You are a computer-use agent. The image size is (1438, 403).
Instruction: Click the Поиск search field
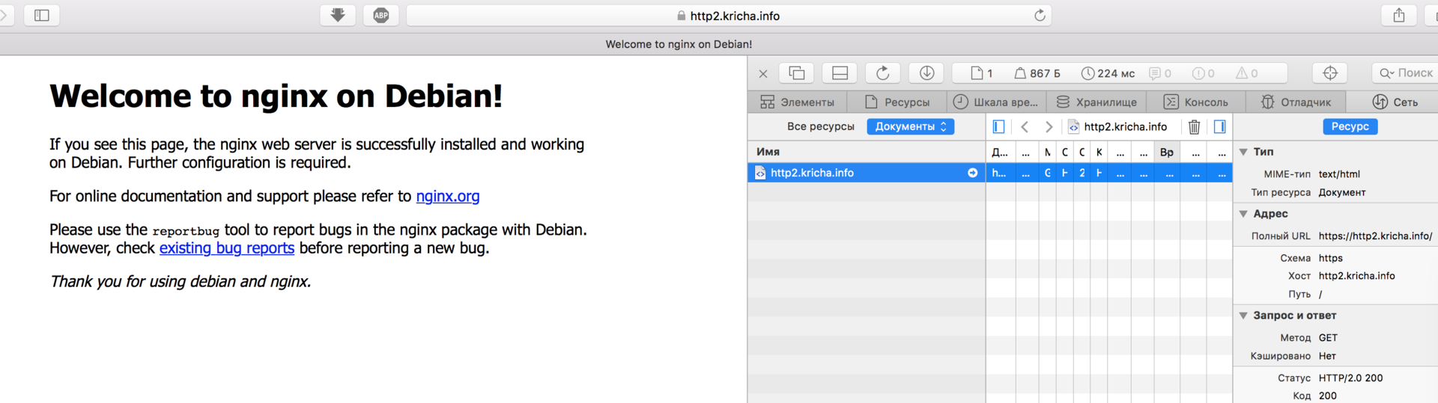pos(1406,73)
